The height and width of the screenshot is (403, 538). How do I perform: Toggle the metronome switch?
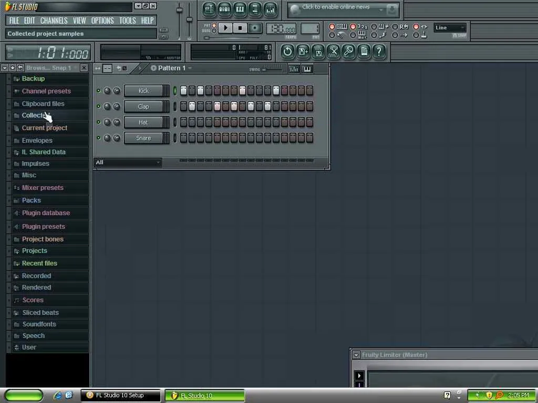[x=332, y=35]
